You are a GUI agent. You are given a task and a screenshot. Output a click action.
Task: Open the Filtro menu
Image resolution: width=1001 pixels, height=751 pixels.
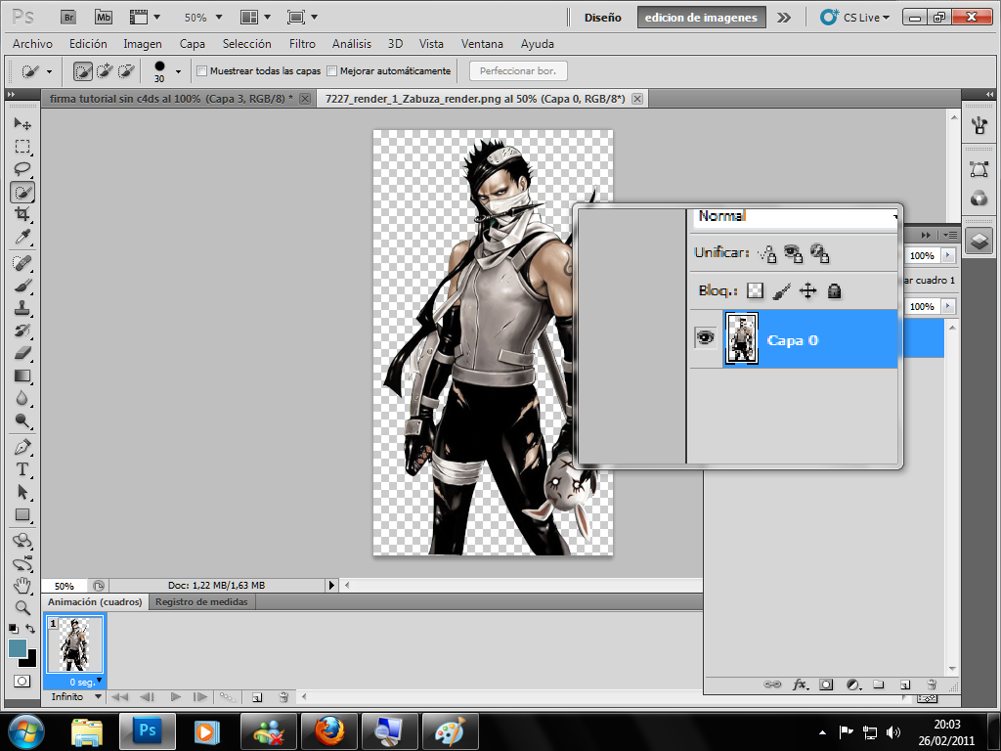[302, 44]
